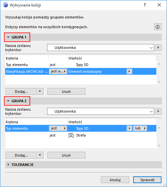This screenshot has height=187, width=167.
Task: Click 'Element instalacyjny' value text
Action: point(85,71)
